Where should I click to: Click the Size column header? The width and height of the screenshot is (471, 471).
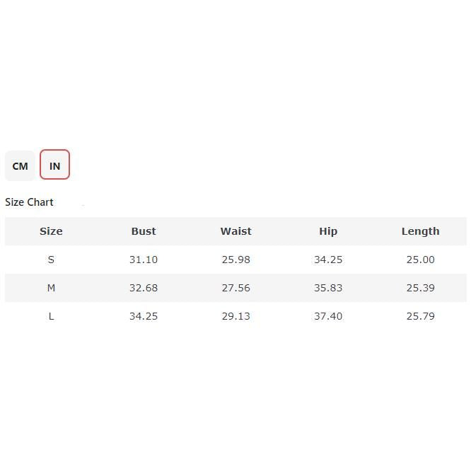[x=51, y=231]
